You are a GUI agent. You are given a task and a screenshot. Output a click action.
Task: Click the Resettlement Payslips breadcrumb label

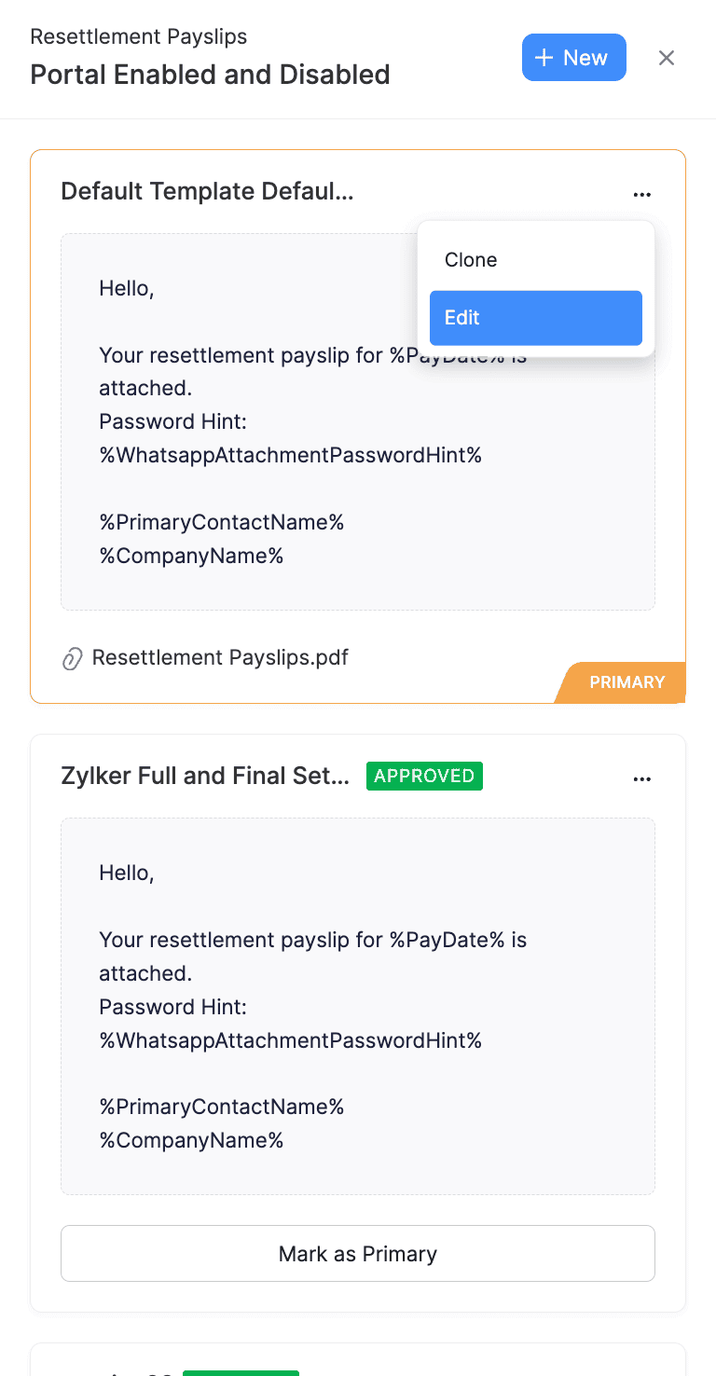pos(138,36)
